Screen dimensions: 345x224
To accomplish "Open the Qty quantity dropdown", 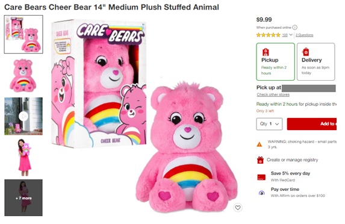I will click(x=269, y=124).
